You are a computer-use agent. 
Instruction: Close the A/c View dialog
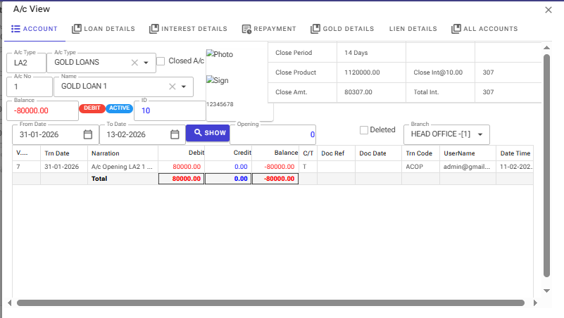(x=549, y=9)
